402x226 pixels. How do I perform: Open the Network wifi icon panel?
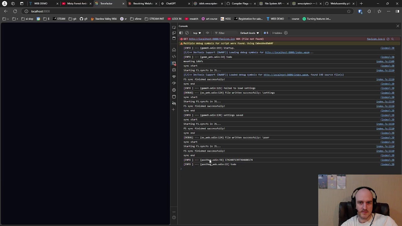[174, 77]
